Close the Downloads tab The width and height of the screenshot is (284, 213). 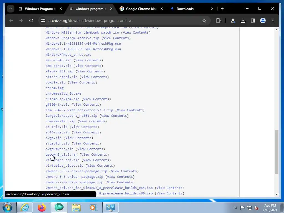(212, 9)
